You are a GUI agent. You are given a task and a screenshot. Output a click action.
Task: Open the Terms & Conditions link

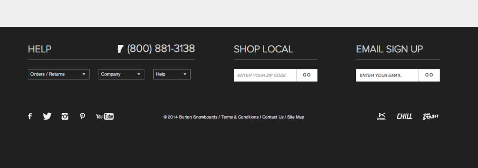click(x=239, y=117)
